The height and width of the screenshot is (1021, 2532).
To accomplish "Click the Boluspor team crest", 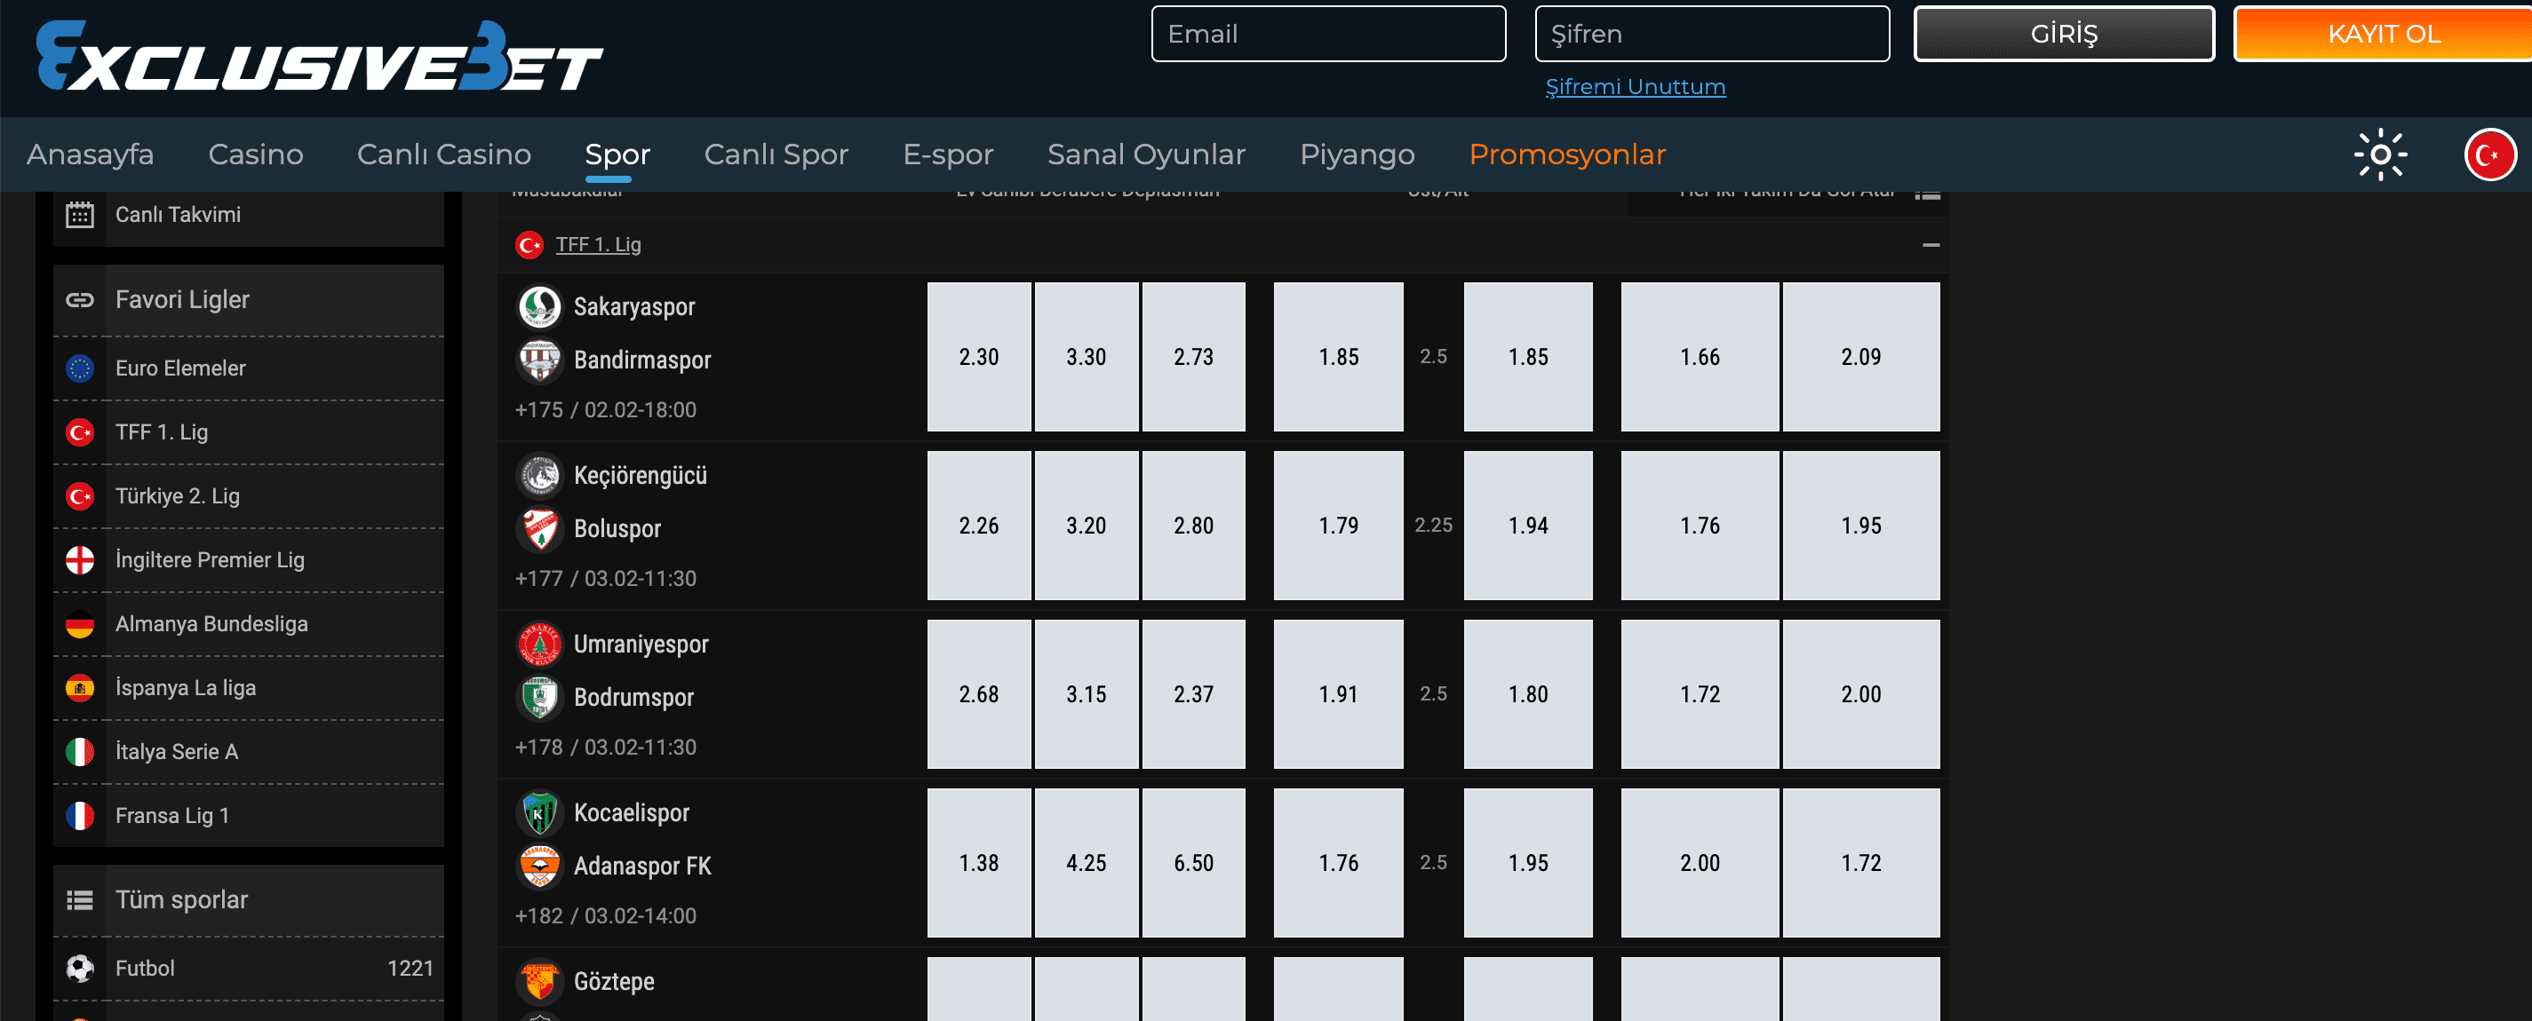I will (x=538, y=528).
